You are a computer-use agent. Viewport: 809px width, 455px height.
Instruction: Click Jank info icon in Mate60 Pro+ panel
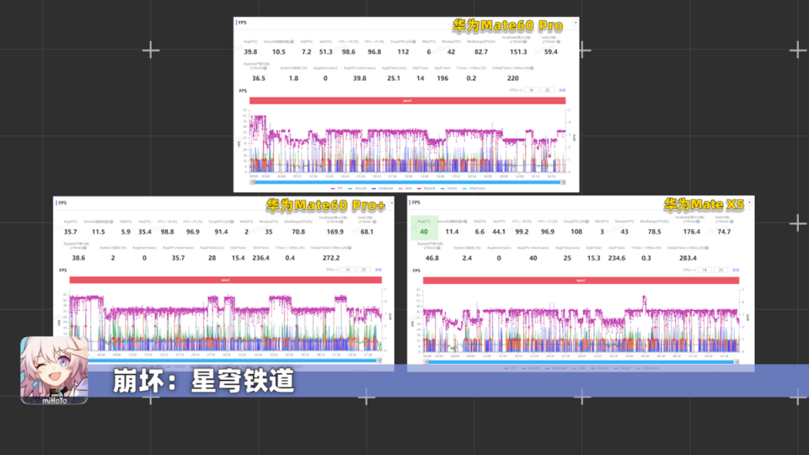(x=374, y=222)
